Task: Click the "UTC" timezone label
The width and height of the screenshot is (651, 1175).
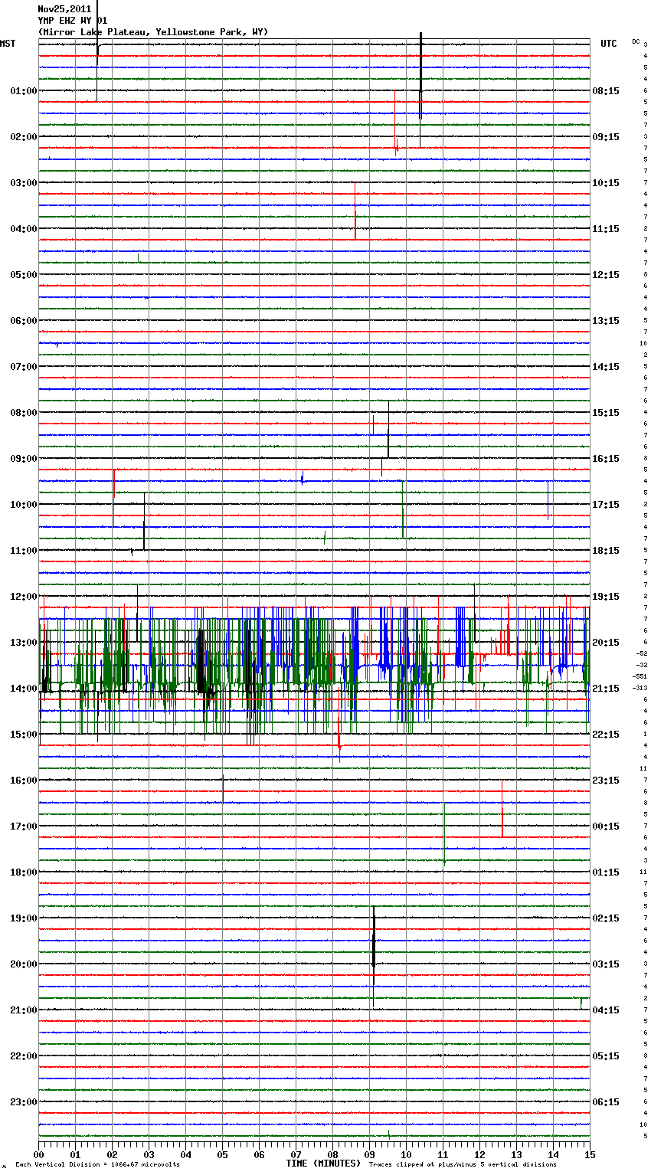Action: pyautogui.click(x=609, y=44)
